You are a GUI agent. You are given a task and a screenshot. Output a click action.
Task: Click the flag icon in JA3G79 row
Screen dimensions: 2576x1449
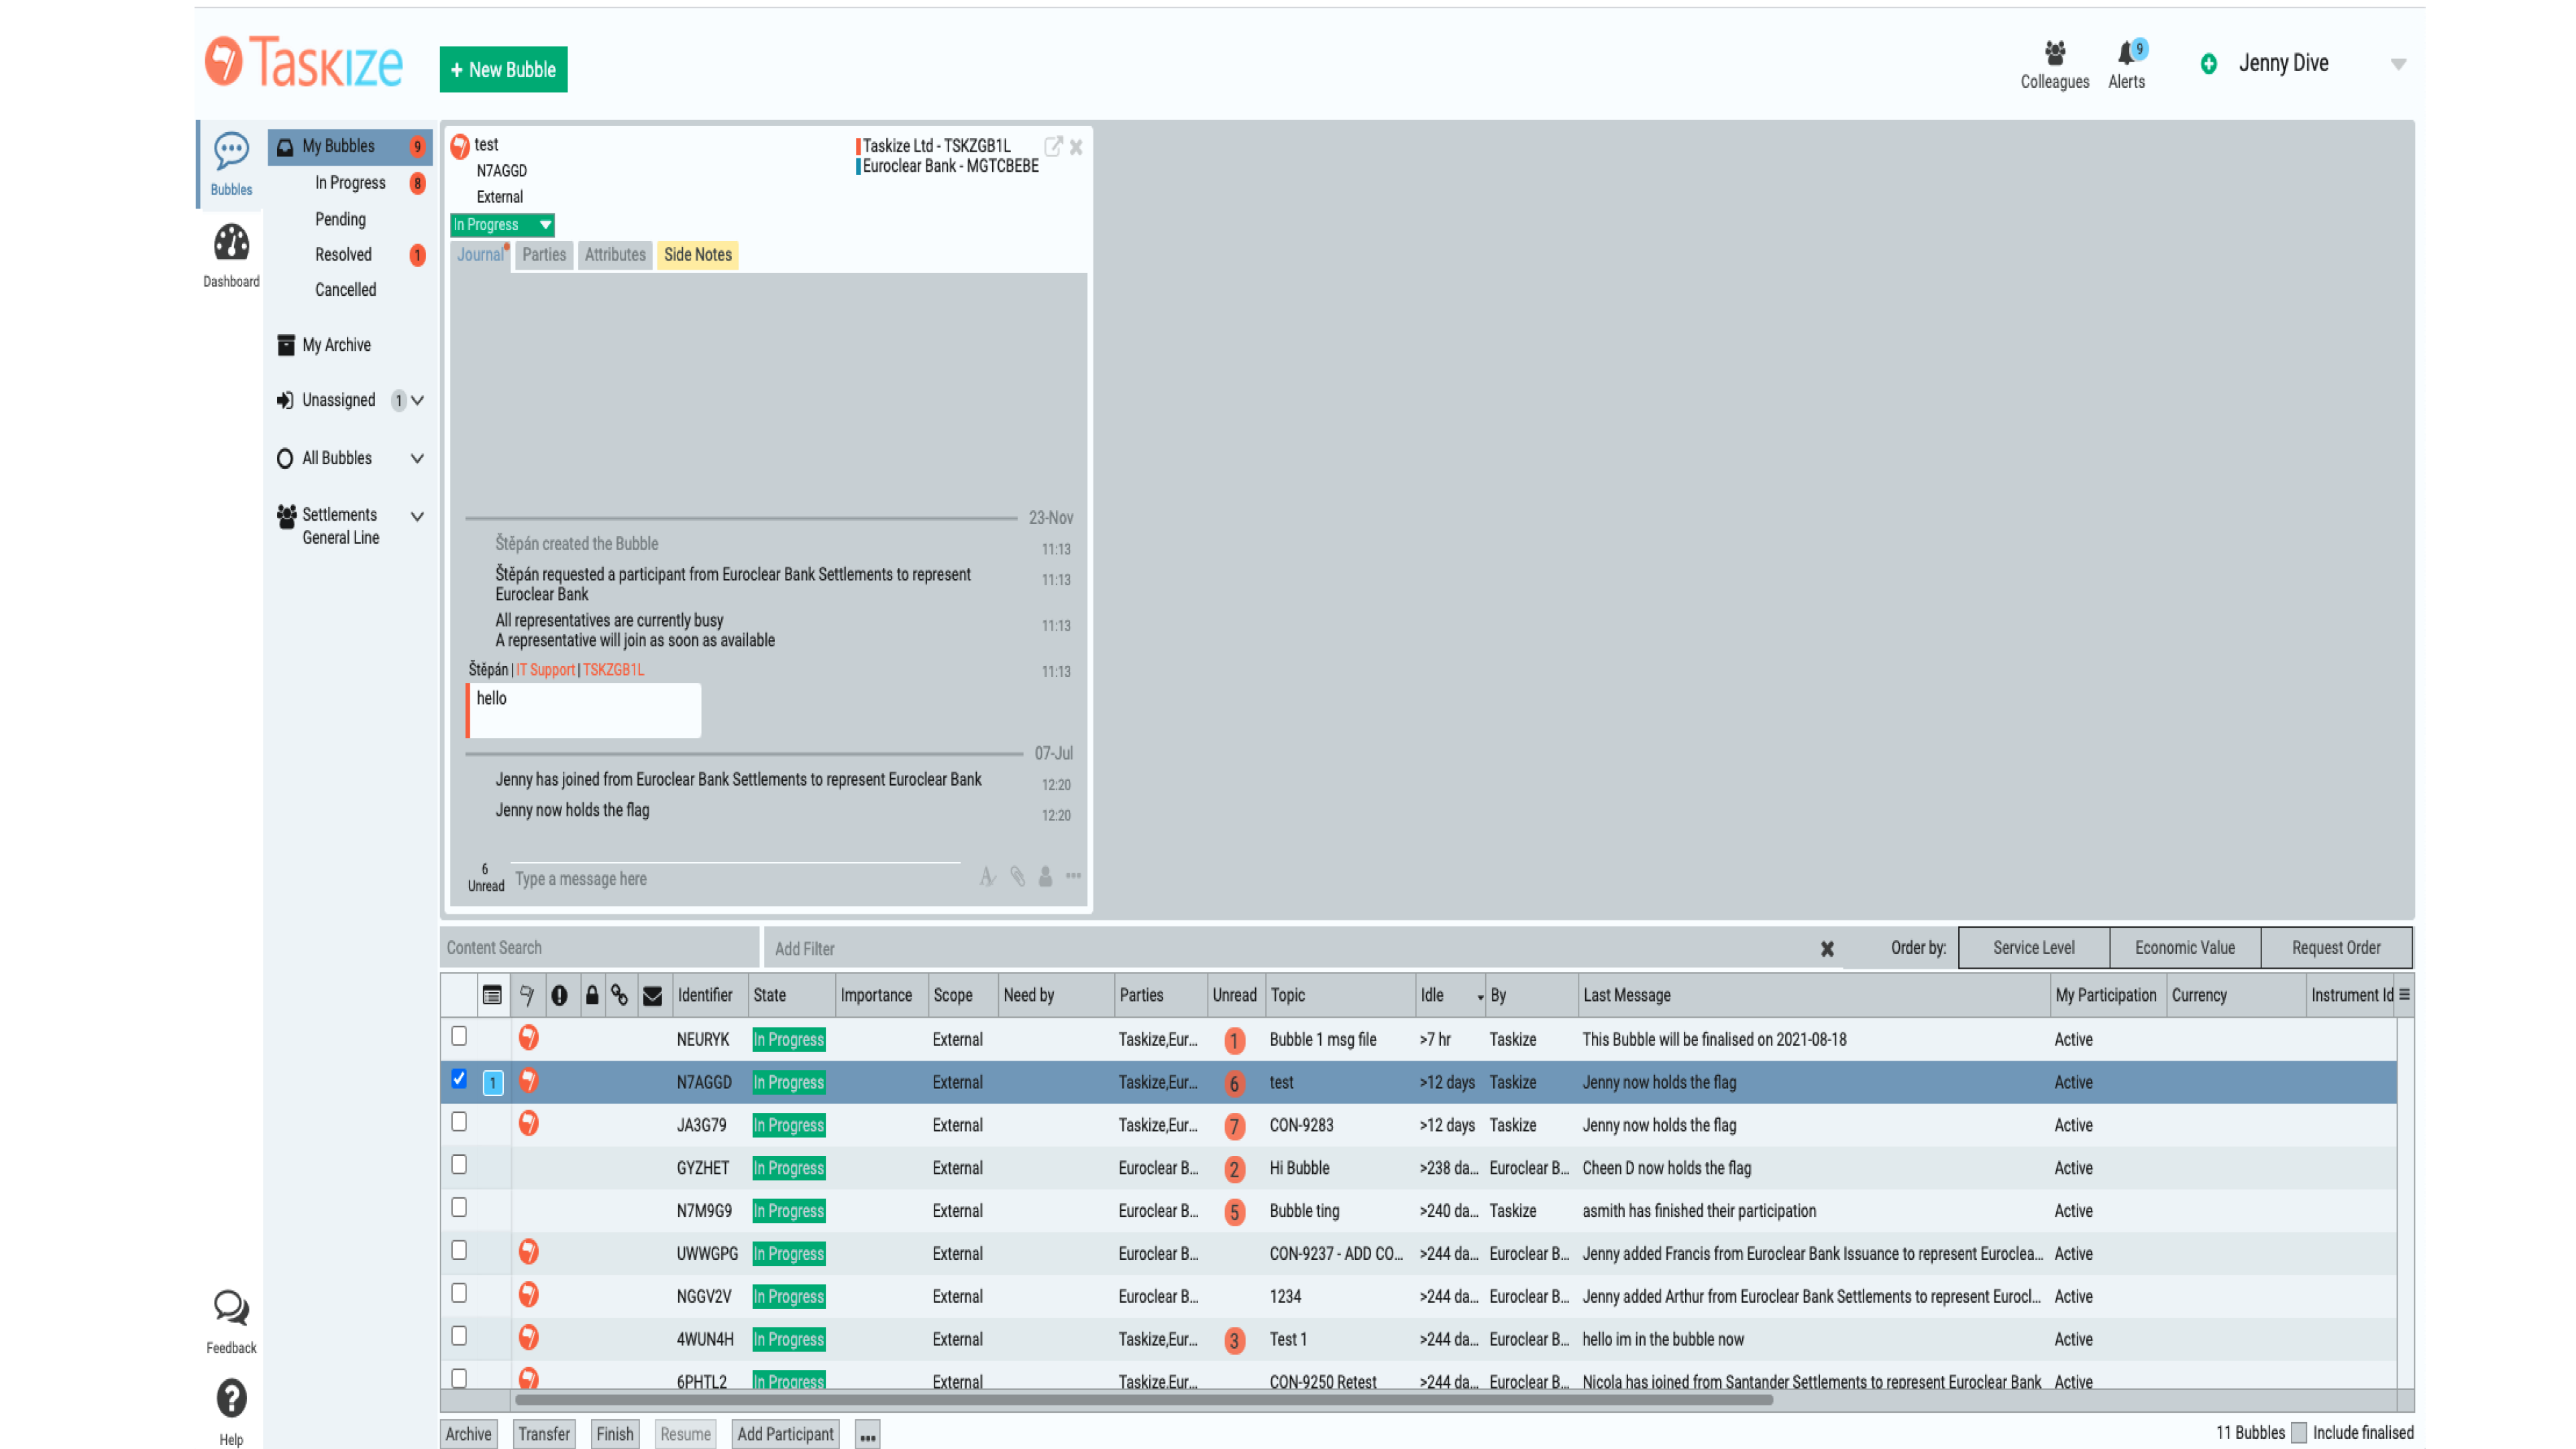pyautogui.click(x=529, y=1124)
